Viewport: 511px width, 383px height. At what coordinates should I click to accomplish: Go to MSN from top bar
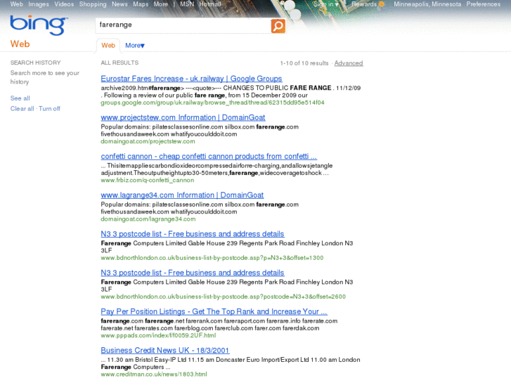click(187, 4)
